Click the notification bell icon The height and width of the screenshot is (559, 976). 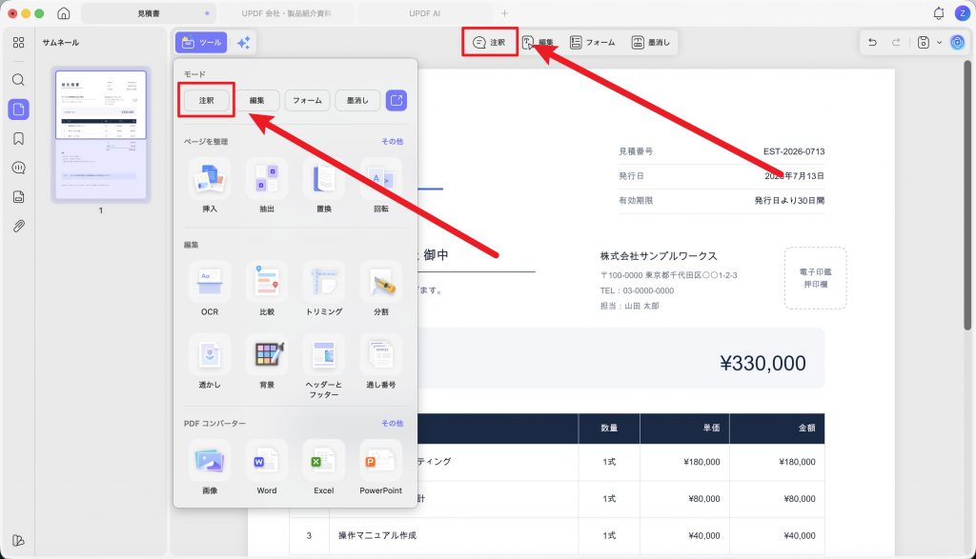pyautogui.click(x=939, y=13)
